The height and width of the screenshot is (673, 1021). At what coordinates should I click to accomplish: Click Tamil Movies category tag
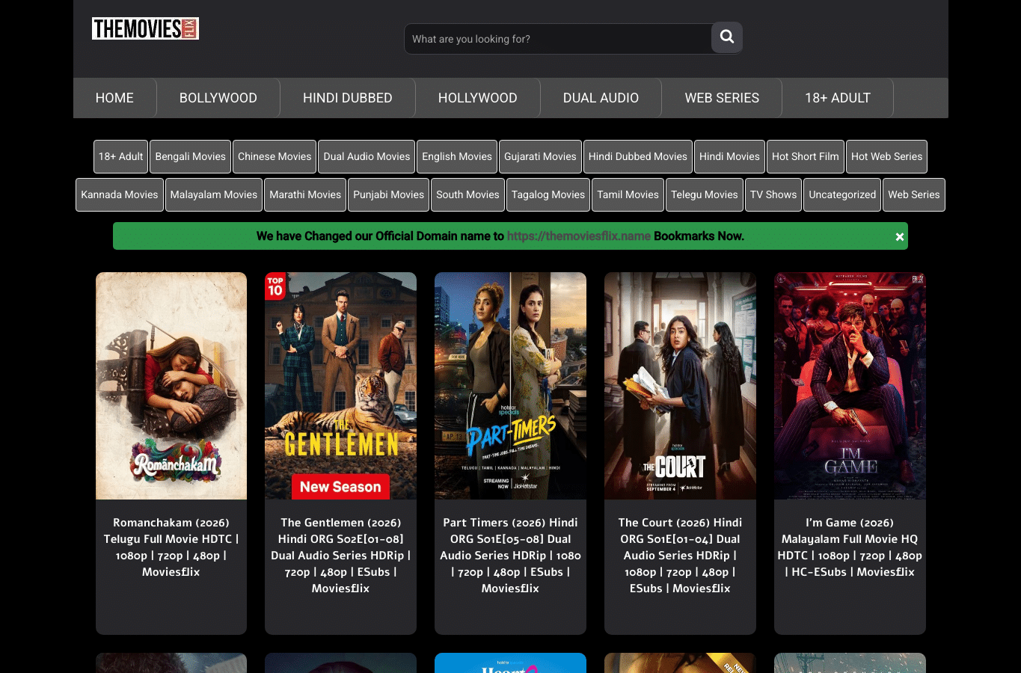pos(628,194)
